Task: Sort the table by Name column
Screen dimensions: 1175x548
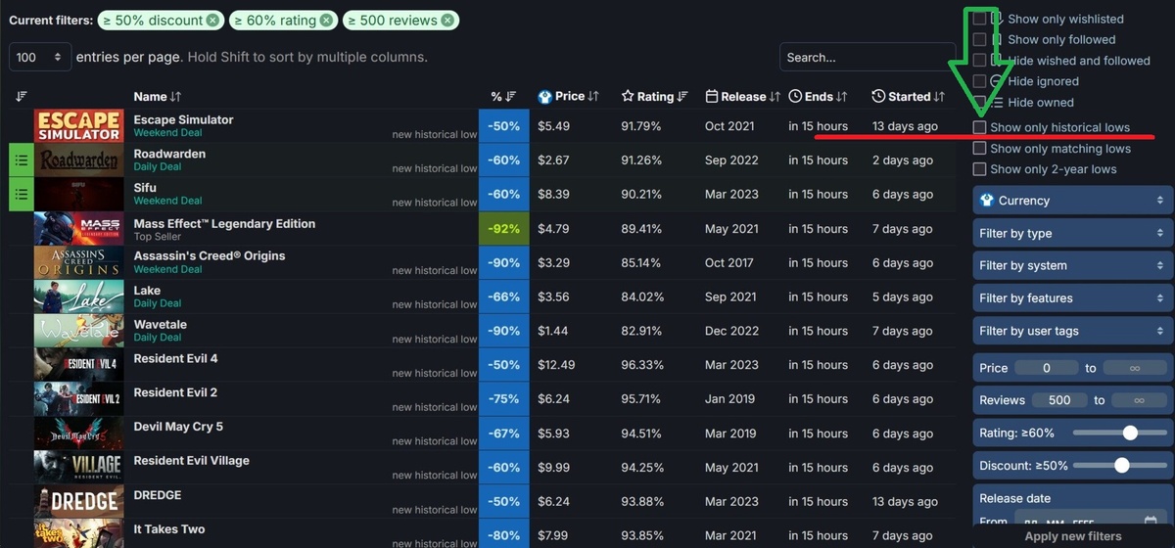Action: click(158, 96)
